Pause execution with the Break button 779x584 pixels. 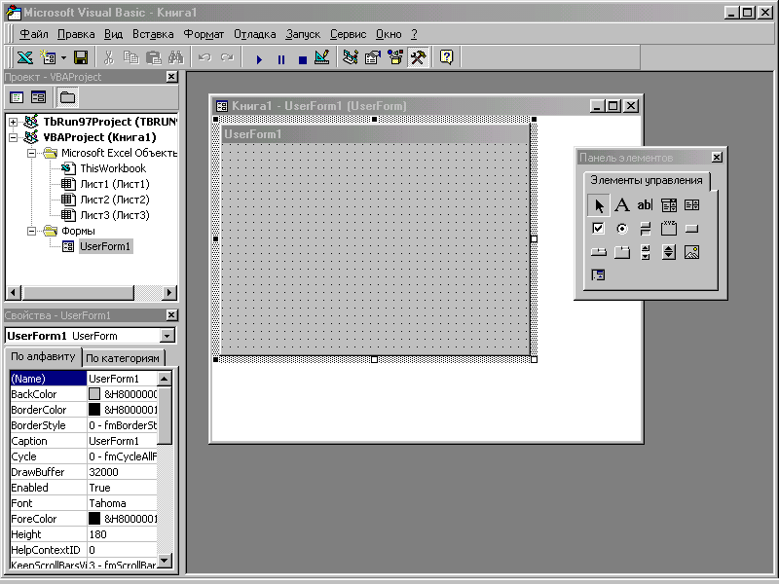(x=281, y=59)
